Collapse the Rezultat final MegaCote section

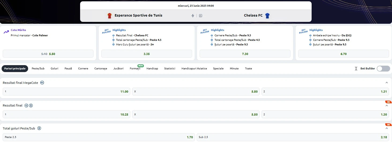[x=386, y=83]
